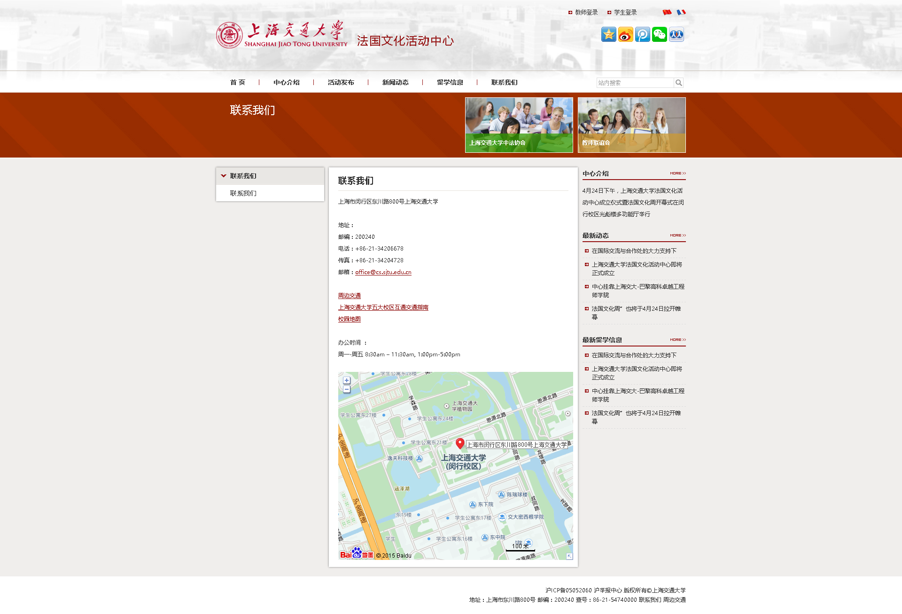
Task: Click the office@cs.sjtu.edu.cn email link
Action: tap(383, 272)
